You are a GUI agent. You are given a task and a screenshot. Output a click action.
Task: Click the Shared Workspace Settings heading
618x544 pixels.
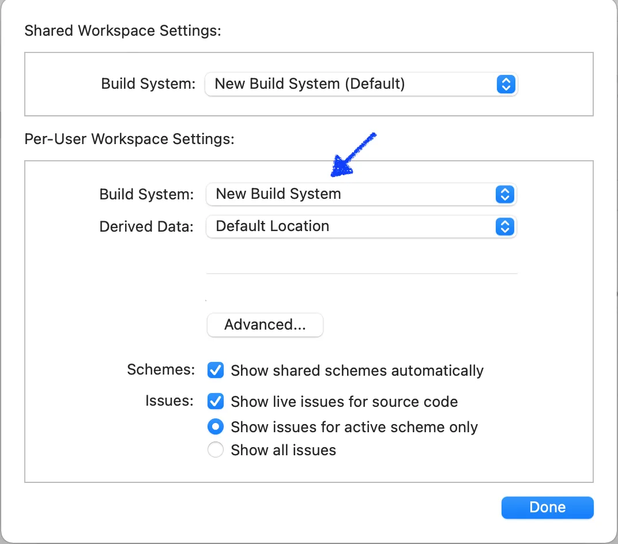[123, 31]
